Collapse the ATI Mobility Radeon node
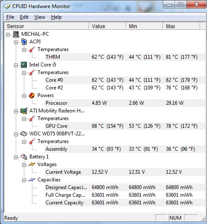This screenshot has height=224, width=207. (x=16, y=112)
